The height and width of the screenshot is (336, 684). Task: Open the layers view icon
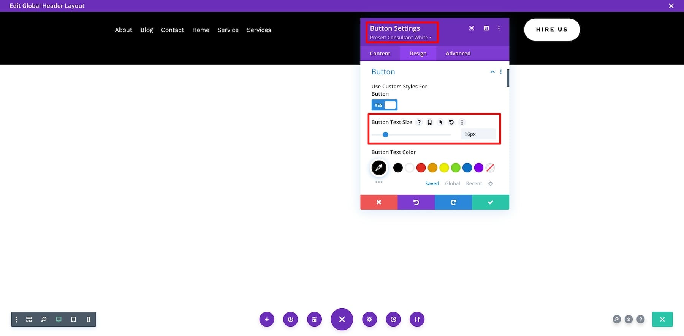coord(629,319)
